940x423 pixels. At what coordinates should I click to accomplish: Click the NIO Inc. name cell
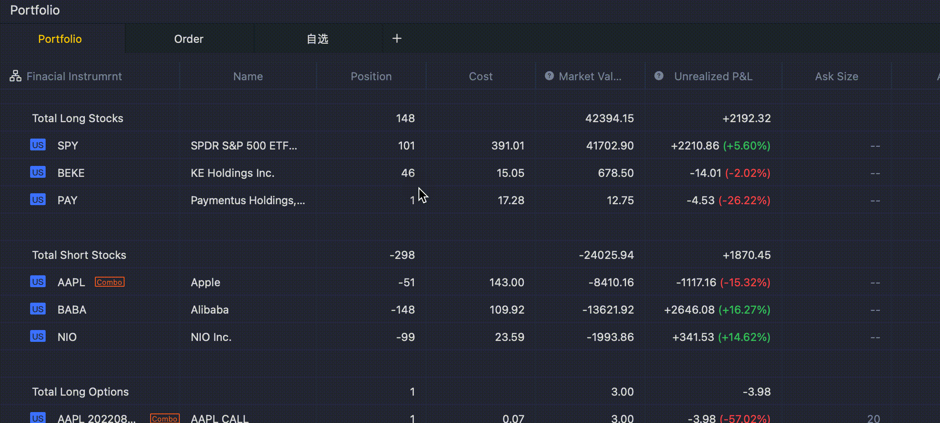tap(211, 337)
